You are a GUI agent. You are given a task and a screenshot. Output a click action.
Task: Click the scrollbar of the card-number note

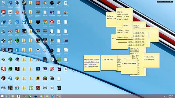[x=149, y=39]
